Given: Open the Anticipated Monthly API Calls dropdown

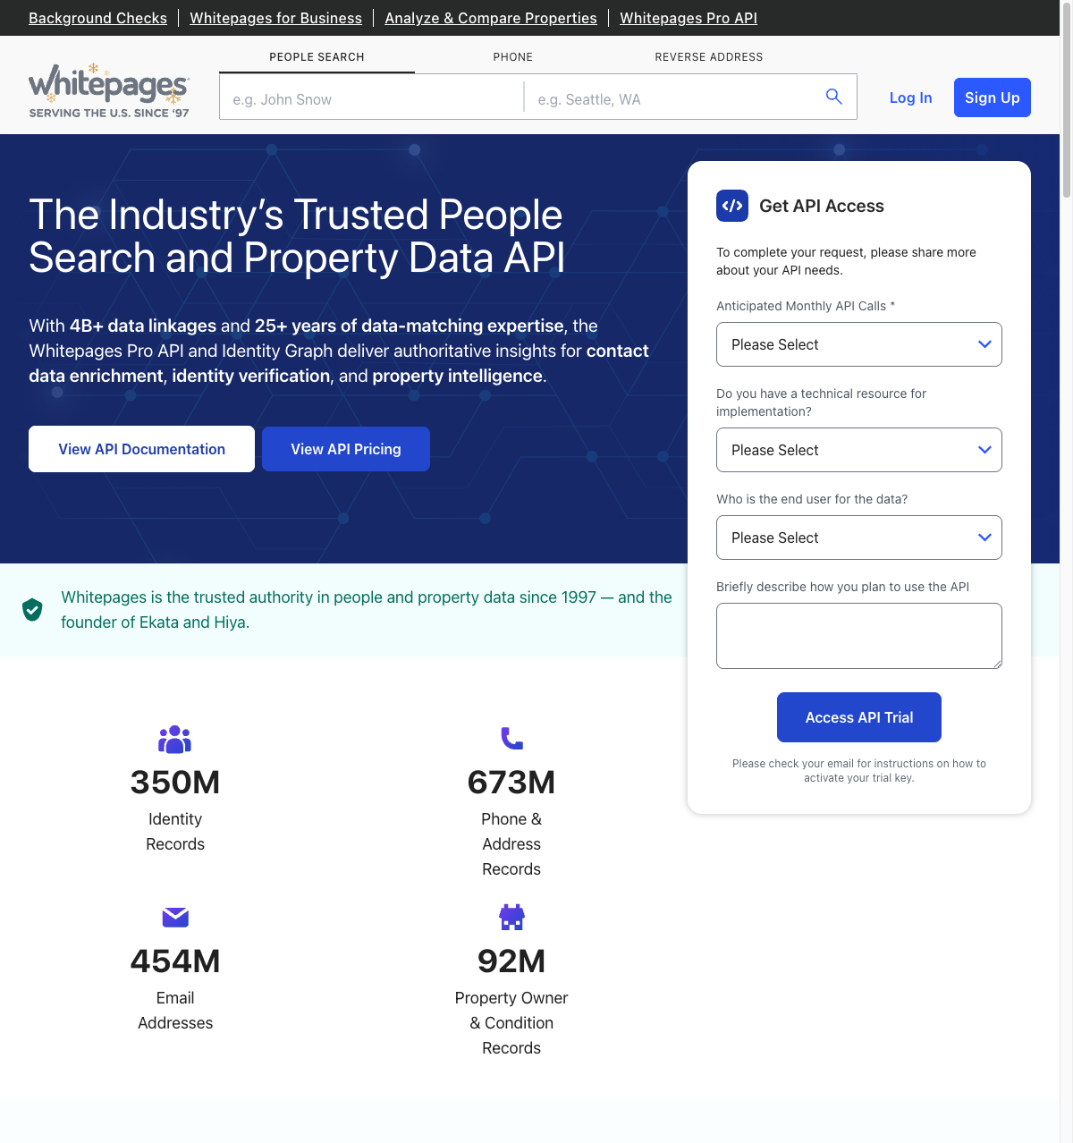Looking at the screenshot, I should point(858,344).
